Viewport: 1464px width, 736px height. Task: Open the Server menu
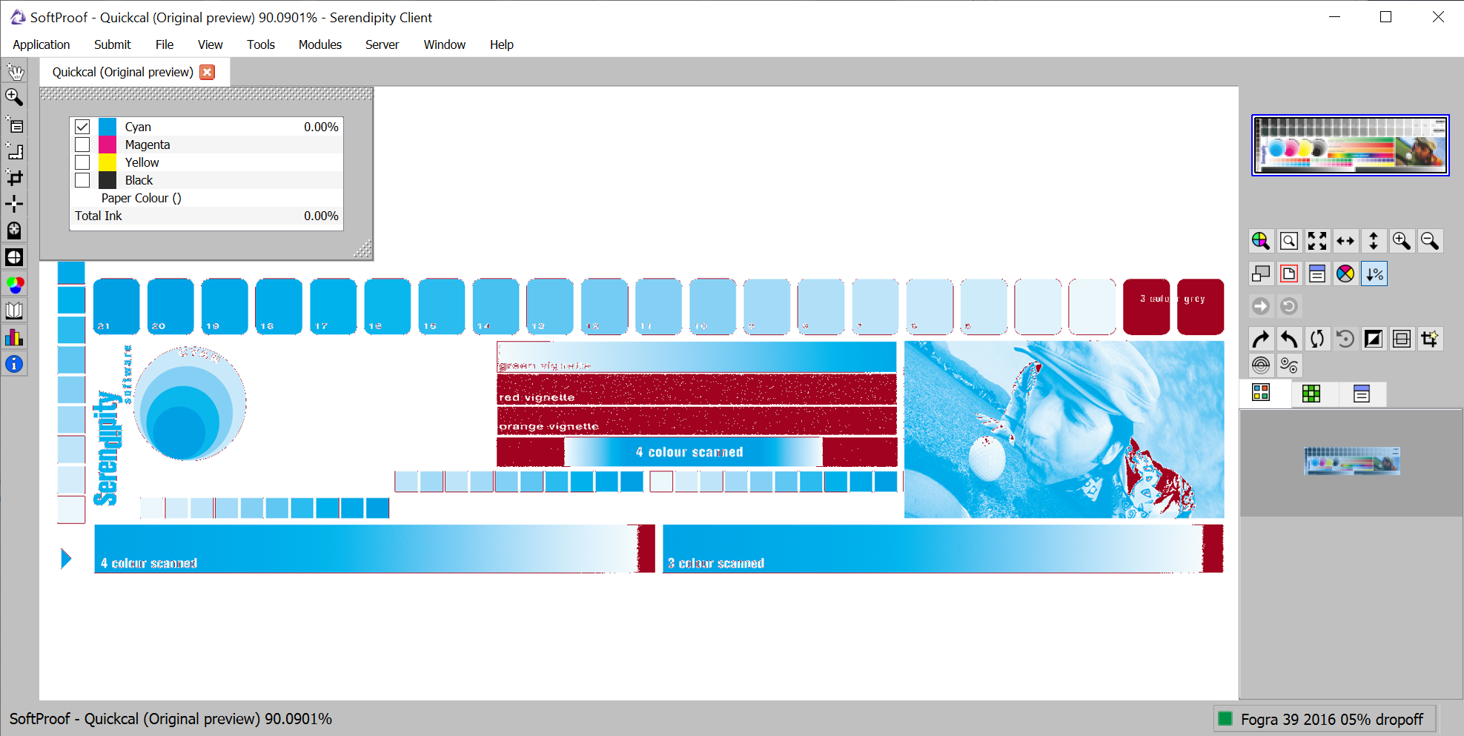click(x=382, y=44)
